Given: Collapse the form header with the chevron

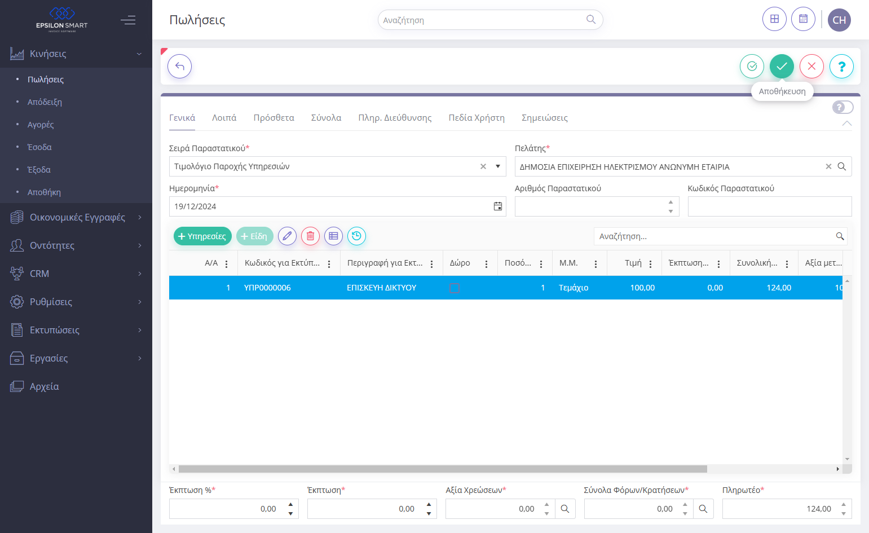Looking at the screenshot, I should pyautogui.click(x=846, y=124).
